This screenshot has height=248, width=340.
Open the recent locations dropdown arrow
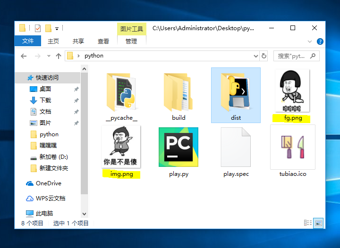(x=49, y=56)
